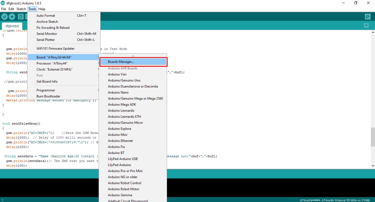Click the editor vertical scrollbar thumb

[373, 136]
